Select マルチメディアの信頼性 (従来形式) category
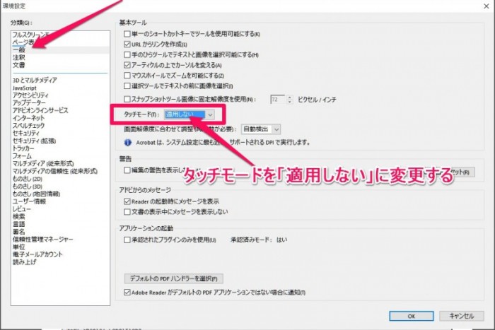This screenshot has height=330, width=495. (x=55, y=171)
